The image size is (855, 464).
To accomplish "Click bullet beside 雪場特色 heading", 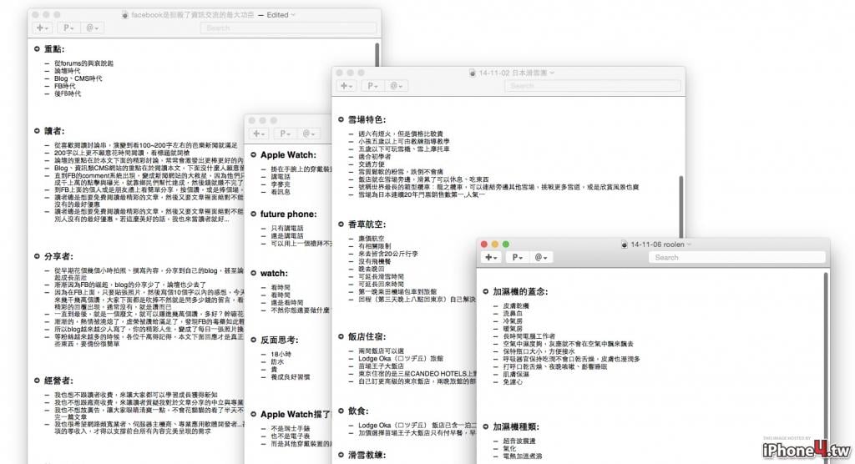I will [341, 119].
